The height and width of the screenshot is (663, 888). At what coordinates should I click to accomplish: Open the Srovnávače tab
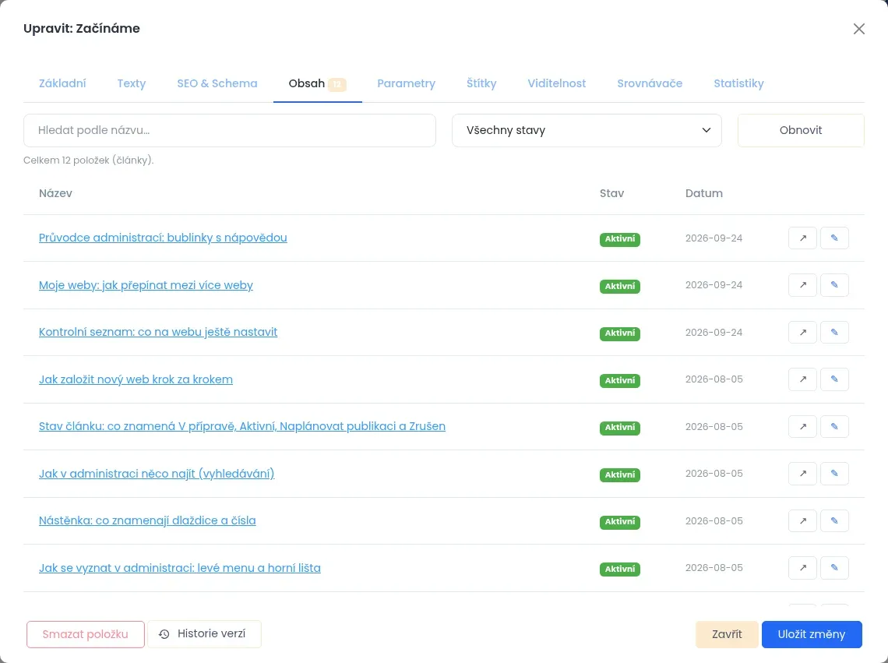[650, 84]
